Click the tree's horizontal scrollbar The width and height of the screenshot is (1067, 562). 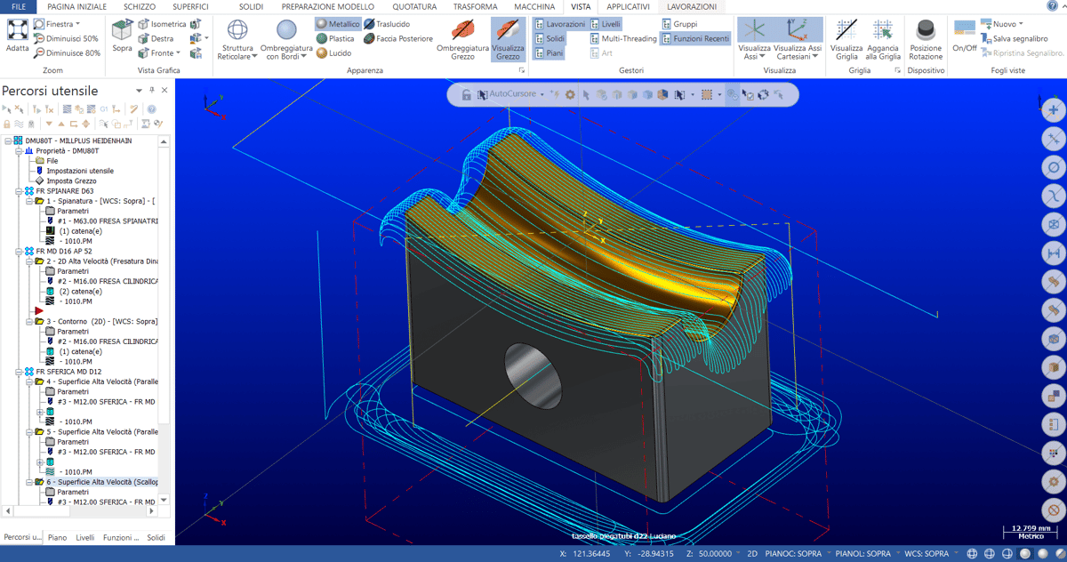[80, 511]
